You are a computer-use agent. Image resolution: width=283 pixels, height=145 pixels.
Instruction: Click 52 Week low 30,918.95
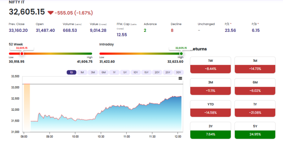(x=16, y=62)
